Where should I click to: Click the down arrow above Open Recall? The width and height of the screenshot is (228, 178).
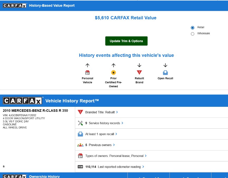point(165,65)
